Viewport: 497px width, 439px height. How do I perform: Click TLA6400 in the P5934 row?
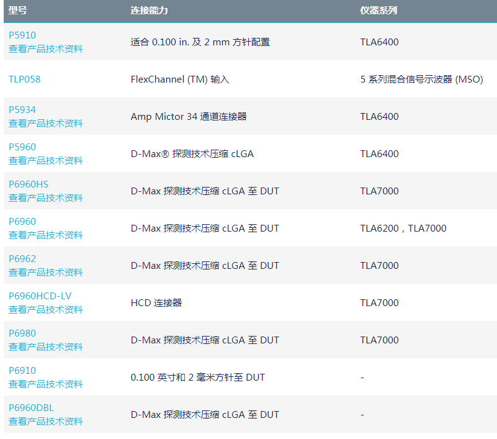[x=379, y=117]
